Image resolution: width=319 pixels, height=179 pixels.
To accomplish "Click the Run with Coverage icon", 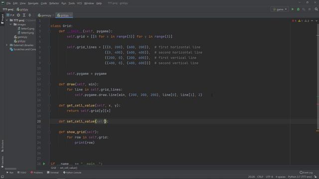I will (304, 9).
